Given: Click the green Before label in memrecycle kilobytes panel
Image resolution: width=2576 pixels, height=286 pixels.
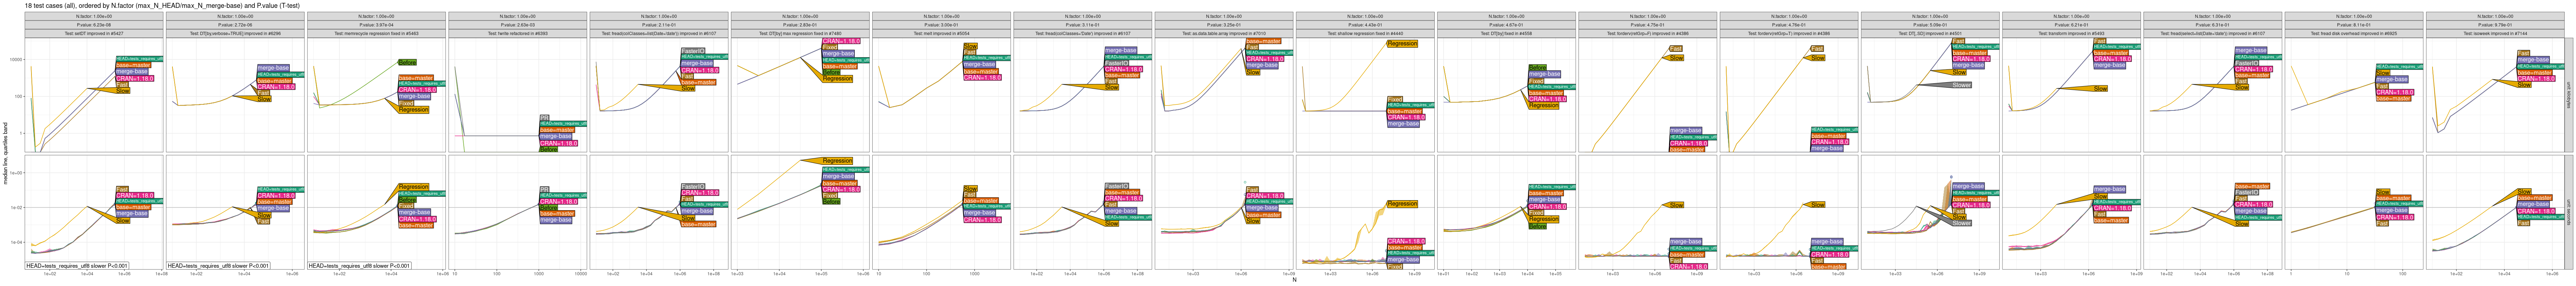Looking at the screenshot, I should coord(407,62).
